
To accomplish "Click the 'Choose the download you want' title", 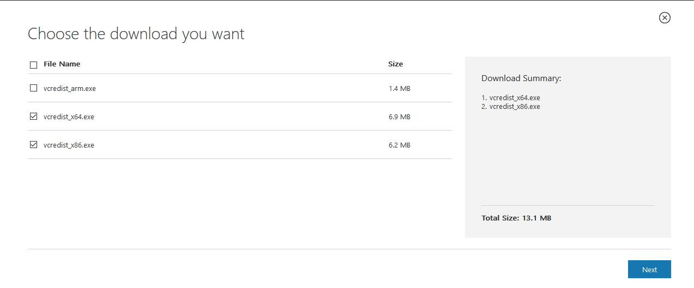I will click(136, 34).
